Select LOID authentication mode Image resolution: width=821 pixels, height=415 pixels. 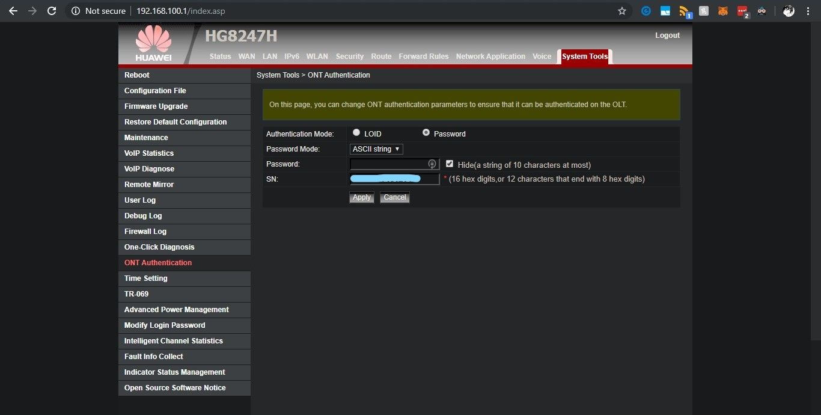coord(356,133)
